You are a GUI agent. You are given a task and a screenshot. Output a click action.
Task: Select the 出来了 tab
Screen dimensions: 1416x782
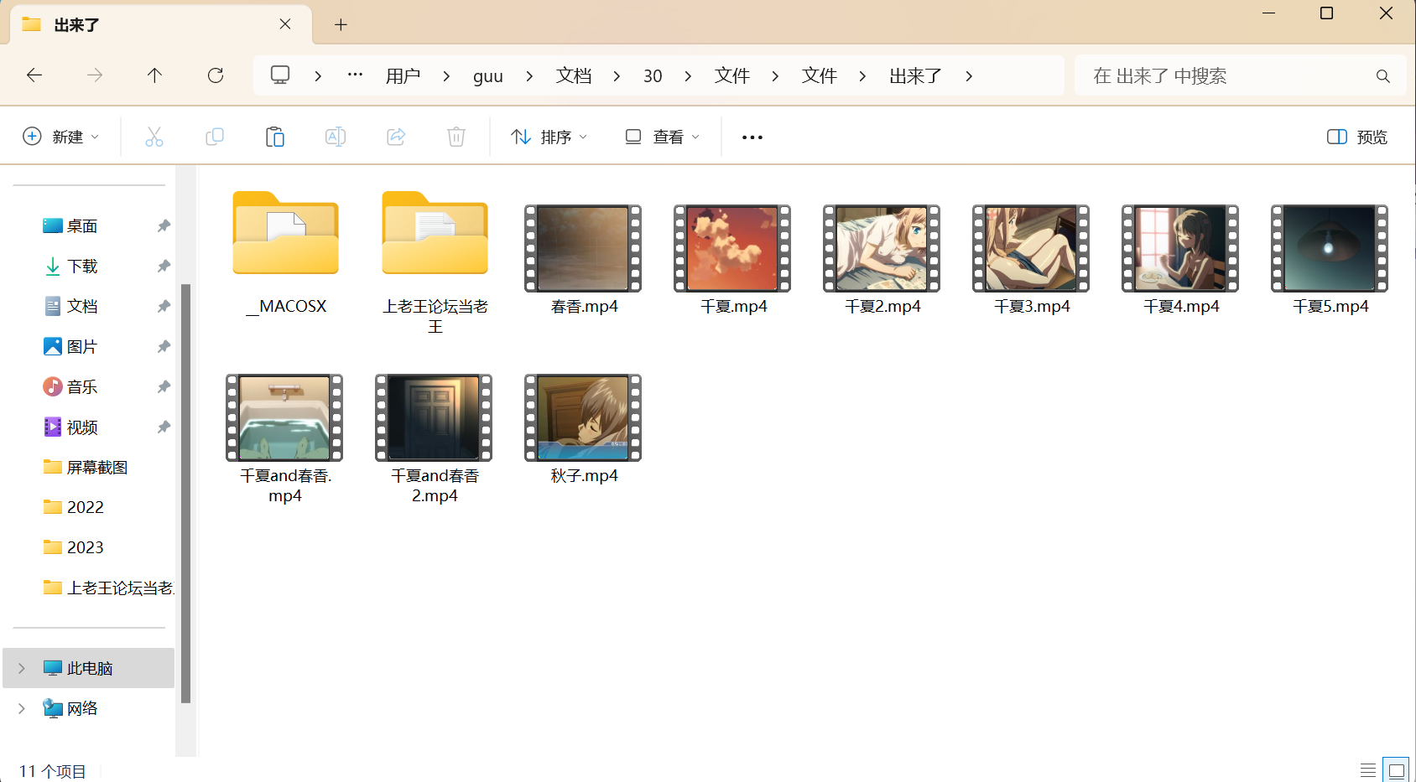click(x=159, y=25)
